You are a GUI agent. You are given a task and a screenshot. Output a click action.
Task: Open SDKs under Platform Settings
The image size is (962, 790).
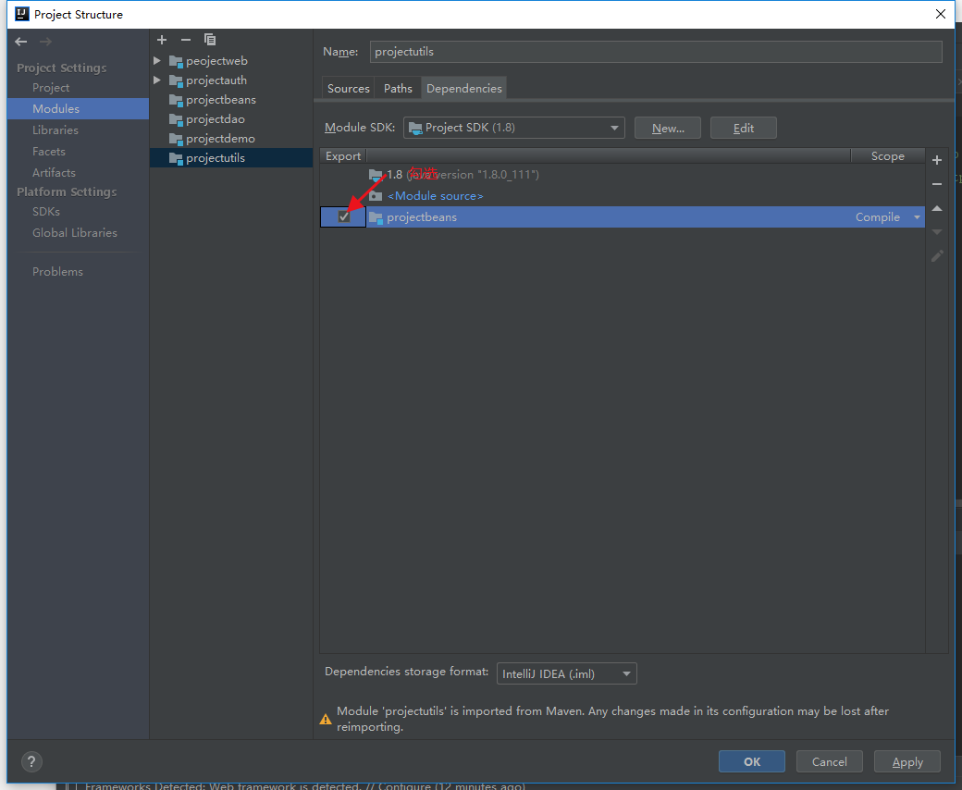(x=46, y=212)
